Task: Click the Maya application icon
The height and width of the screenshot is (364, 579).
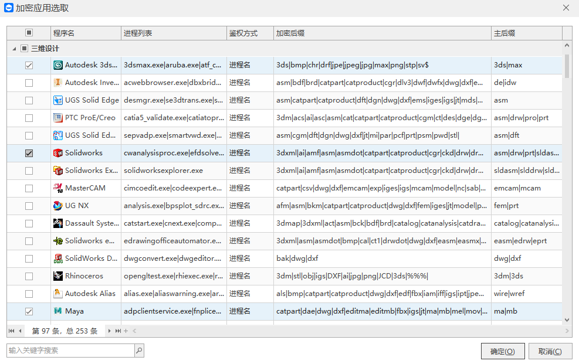Action: (58, 311)
